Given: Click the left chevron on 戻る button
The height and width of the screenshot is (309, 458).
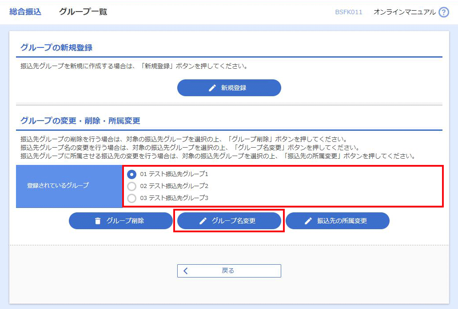Looking at the screenshot, I should [186, 271].
